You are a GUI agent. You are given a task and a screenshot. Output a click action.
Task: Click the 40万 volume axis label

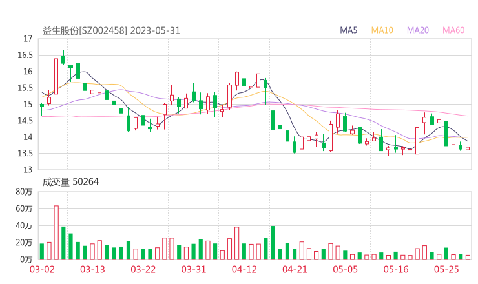(x=24, y=226)
